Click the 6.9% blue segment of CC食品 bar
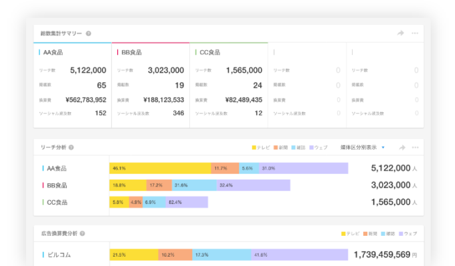This screenshot has height=266, width=455. coord(154,203)
